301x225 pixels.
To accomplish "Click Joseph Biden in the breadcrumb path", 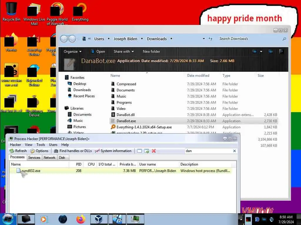I will point(125,39).
